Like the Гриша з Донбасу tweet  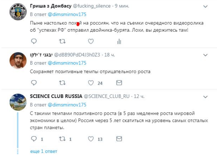[x=91, y=41]
